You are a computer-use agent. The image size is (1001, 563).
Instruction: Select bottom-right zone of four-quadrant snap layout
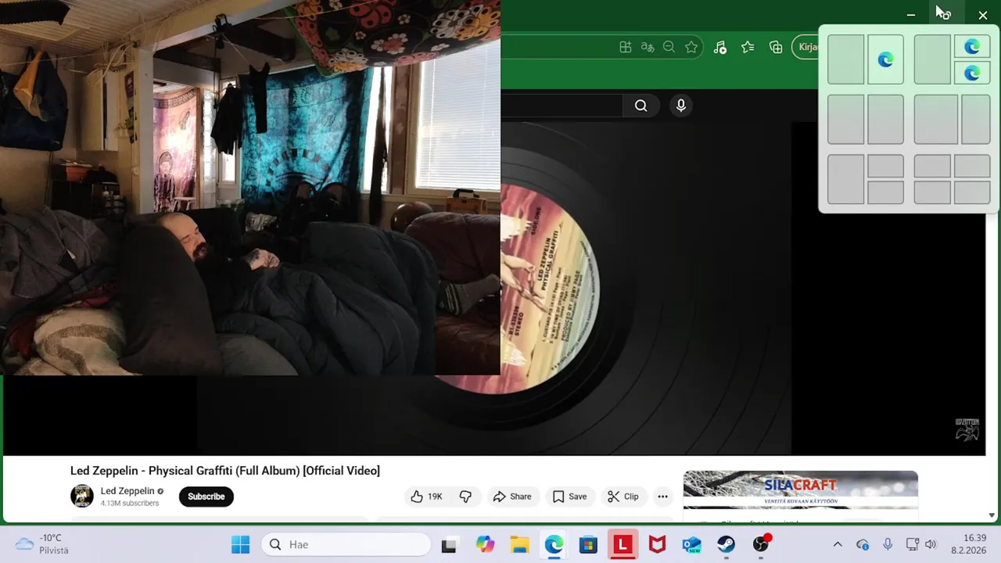[x=972, y=192]
